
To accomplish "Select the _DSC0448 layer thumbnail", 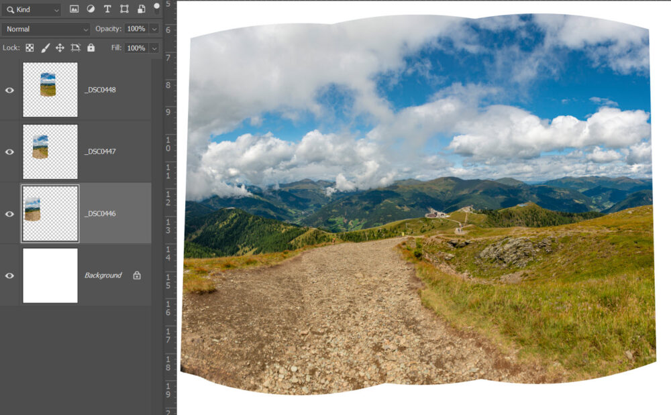I will 50,90.
